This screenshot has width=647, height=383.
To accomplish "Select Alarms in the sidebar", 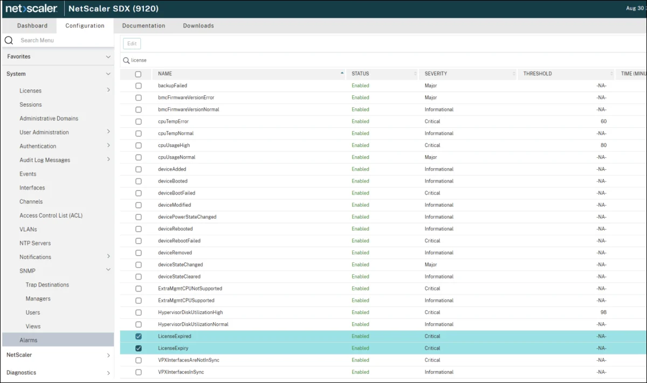I will coord(58,340).
